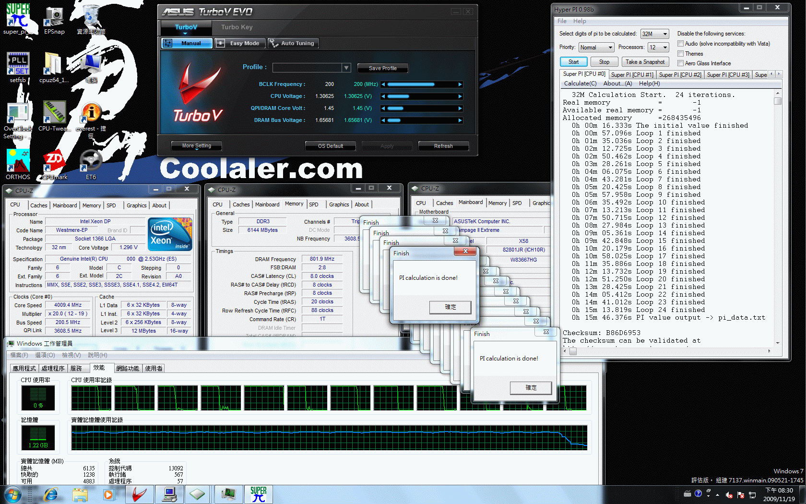The width and height of the screenshot is (806, 504).
Task: Confirm front PI calculation done dialog
Action: point(450,307)
